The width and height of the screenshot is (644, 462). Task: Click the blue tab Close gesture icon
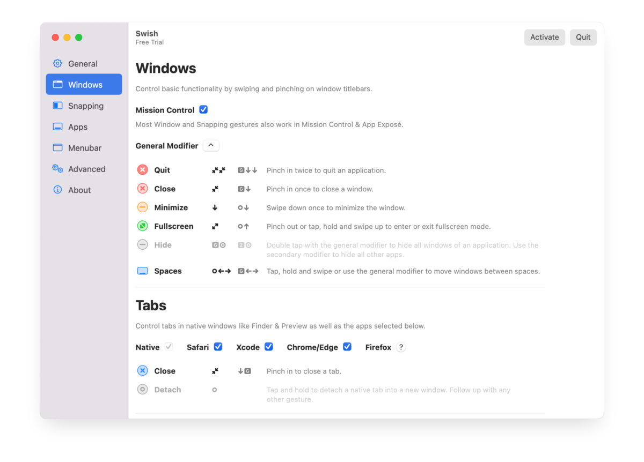point(142,371)
